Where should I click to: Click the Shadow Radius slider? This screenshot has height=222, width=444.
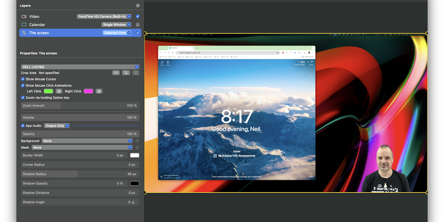[x=80, y=174]
